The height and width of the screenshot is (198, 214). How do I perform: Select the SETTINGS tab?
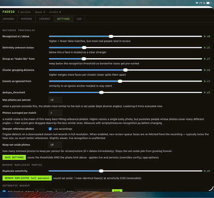63,19
